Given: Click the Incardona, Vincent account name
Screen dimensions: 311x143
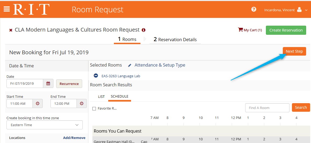Looking at the screenshot, I should tap(280, 10).
